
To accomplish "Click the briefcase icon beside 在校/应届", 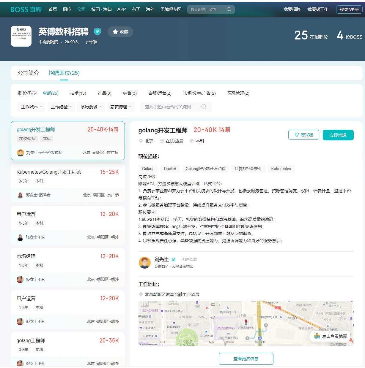I will [x=161, y=141].
